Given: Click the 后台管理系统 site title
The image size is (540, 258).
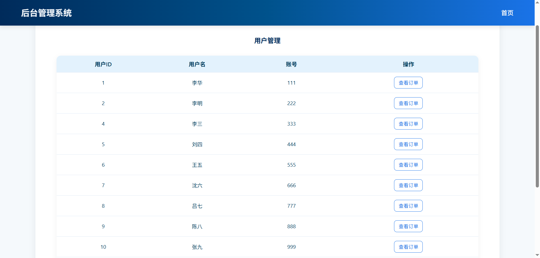Looking at the screenshot, I should pyautogui.click(x=46, y=13).
